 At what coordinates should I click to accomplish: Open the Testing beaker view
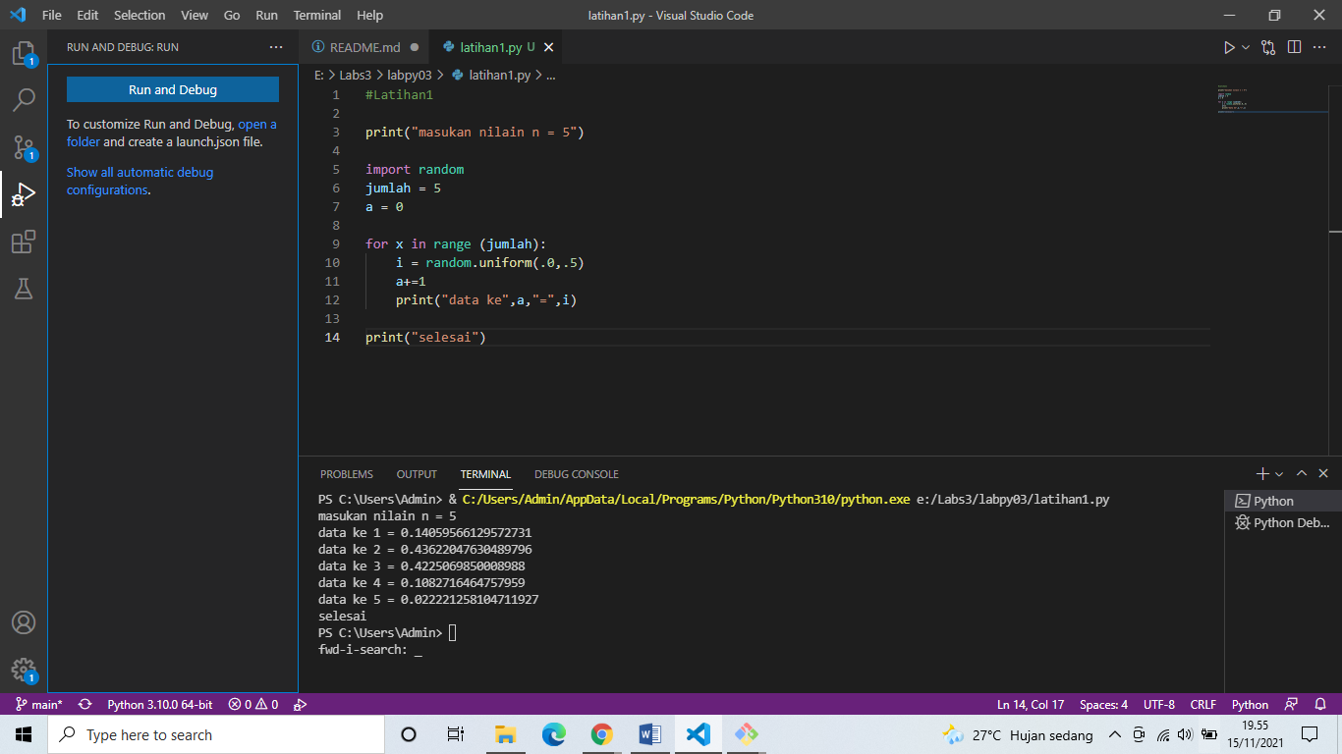coord(25,289)
